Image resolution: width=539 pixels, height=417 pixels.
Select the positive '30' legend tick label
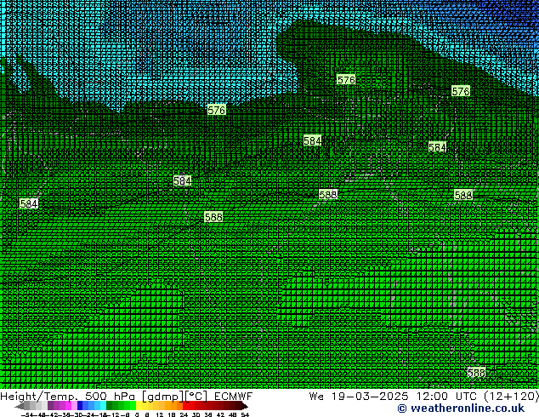coord(196,414)
